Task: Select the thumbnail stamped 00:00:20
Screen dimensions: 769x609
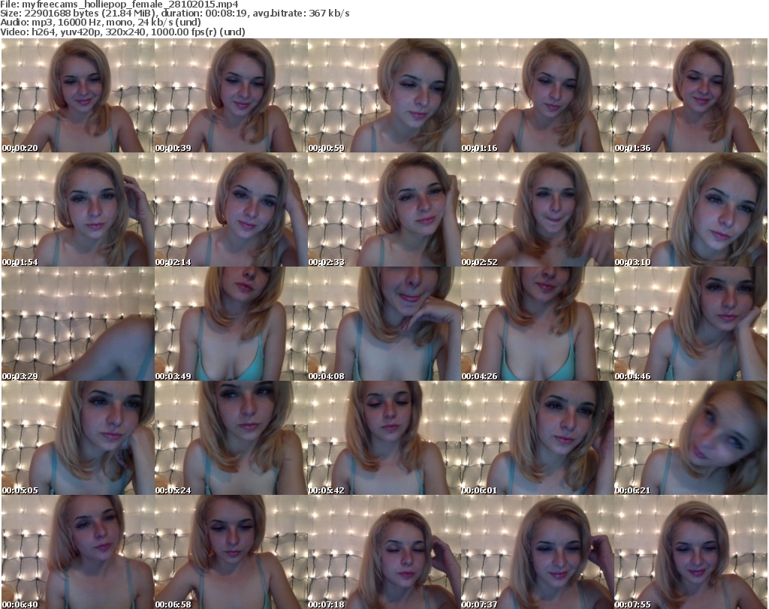Action: [78, 95]
